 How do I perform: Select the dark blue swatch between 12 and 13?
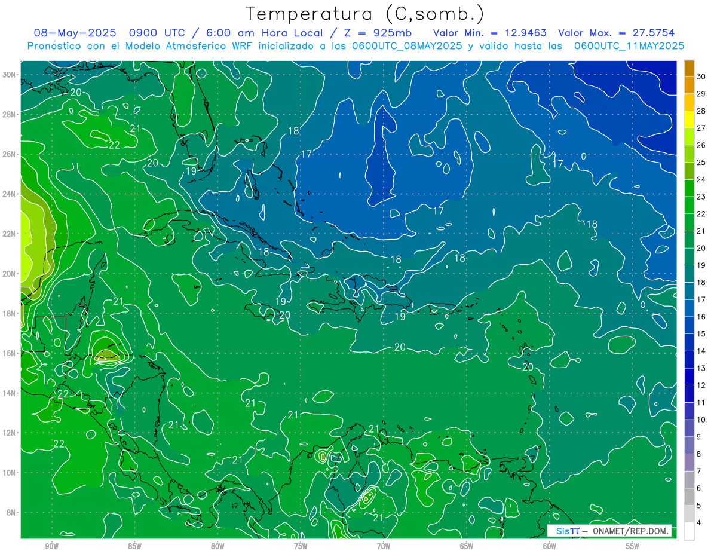690,377
